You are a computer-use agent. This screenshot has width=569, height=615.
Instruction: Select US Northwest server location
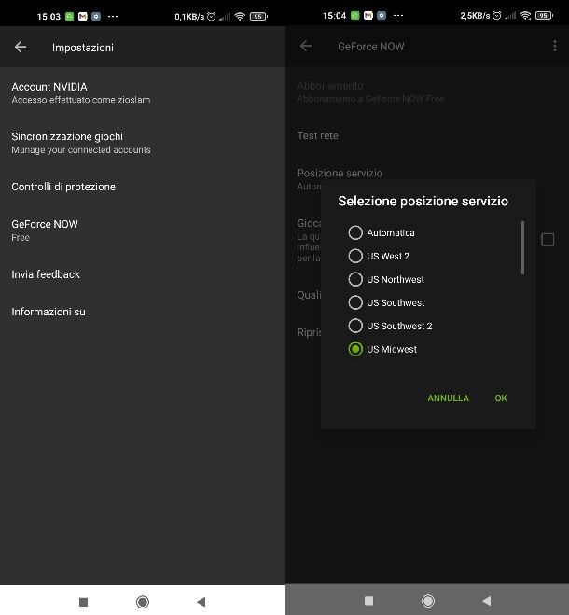point(386,279)
